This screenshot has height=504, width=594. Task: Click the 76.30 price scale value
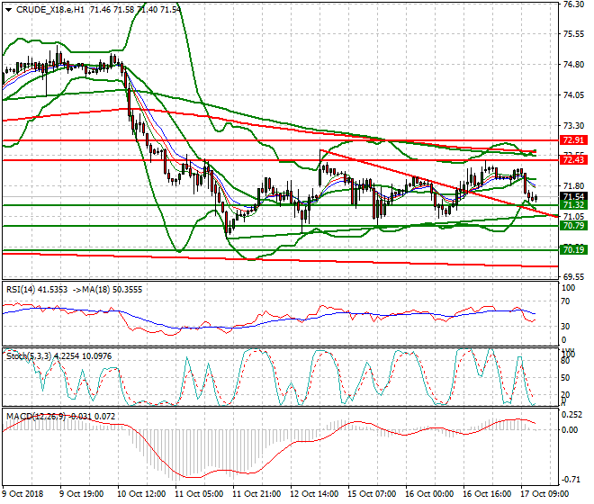[573, 4]
